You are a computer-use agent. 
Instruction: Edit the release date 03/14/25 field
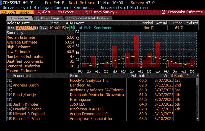point(25,28)
